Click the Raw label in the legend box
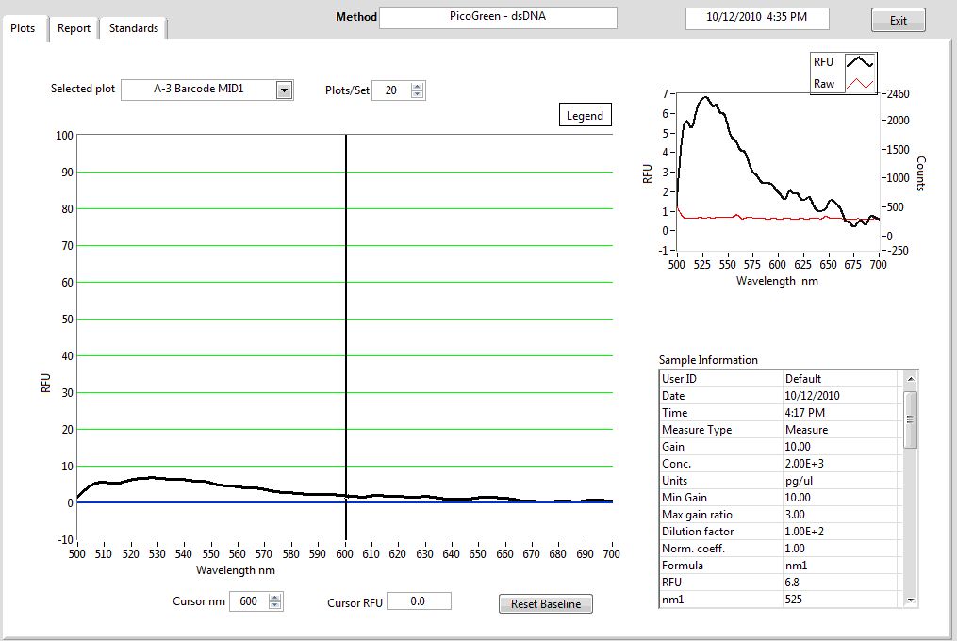The height and width of the screenshot is (641, 957). (824, 84)
